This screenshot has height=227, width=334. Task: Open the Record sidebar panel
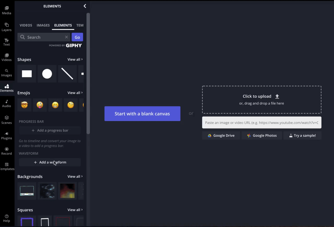coord(7,151)
